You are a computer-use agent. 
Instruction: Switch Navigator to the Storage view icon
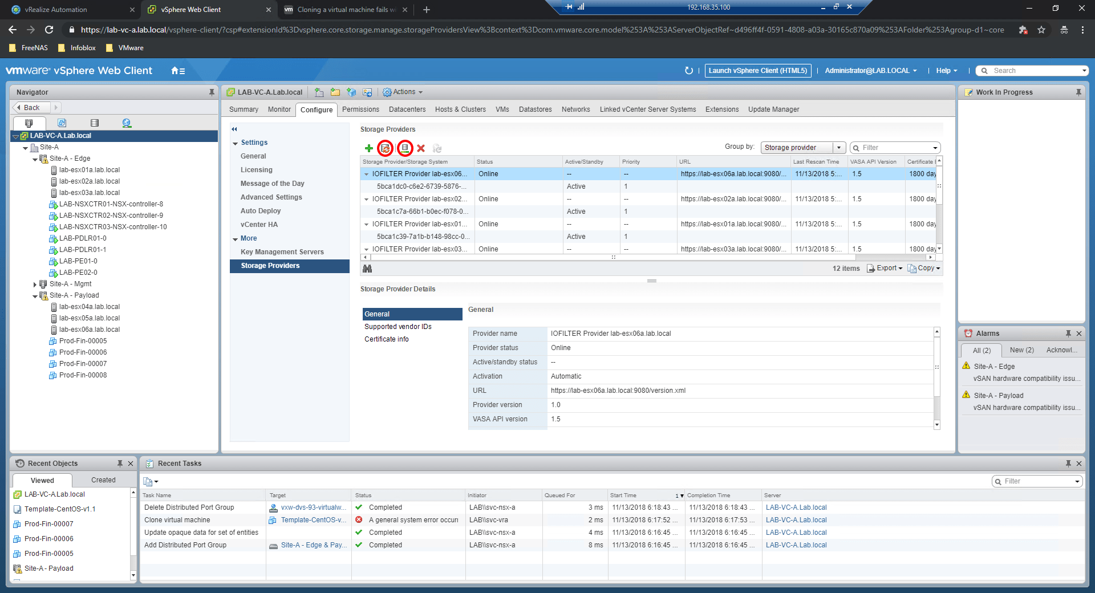click(95, 123)
